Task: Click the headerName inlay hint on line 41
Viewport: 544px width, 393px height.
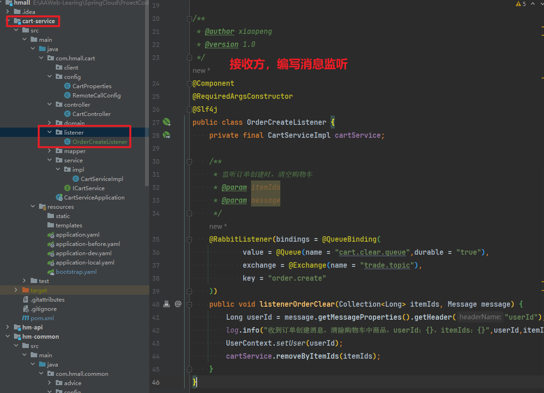Action: [480, 317]
